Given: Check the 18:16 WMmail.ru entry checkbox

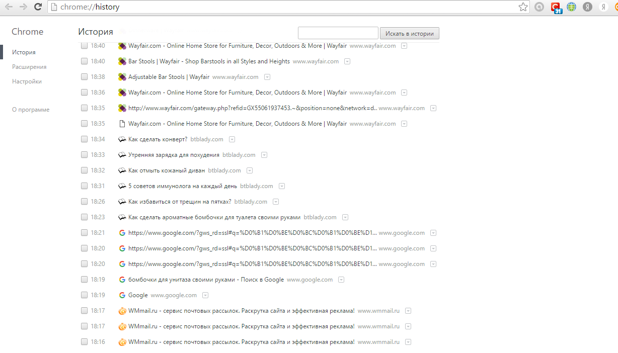Looking at the screenshot, I should coord(84,342).
